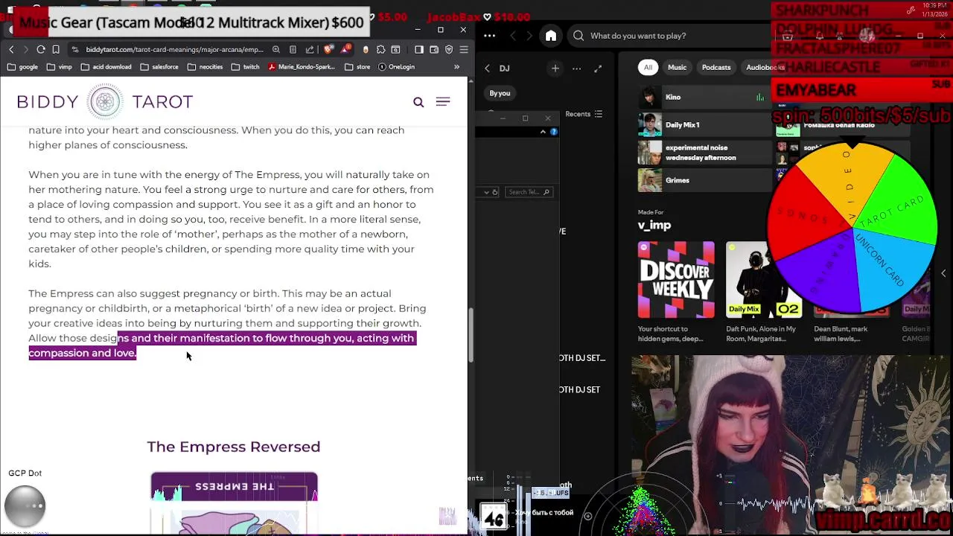Open the twitch bookmarks folder

tap(246, 66)
